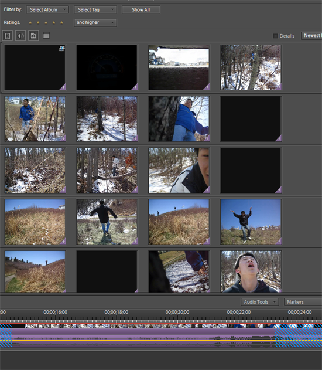The width and height of the screenshot is (322, 370).
Task: Open the Markers menu
Action: coord(303,302)
